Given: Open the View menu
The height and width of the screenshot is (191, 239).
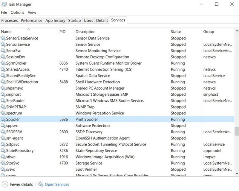Looking at the screenshot, I should point(32,12).
